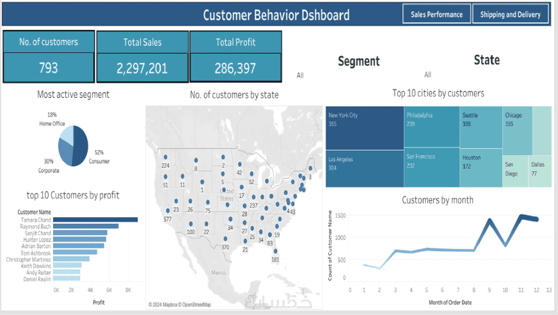Screen dimensions: 558x315
Task: Open the State filter set to All
Action: click(x=427, y=75)
